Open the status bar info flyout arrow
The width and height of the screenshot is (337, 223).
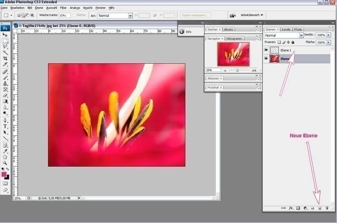[79, 198]
